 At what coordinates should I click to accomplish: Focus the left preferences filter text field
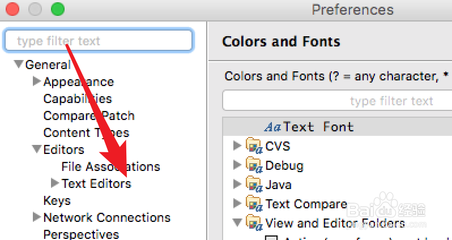[x=99, y=41]
